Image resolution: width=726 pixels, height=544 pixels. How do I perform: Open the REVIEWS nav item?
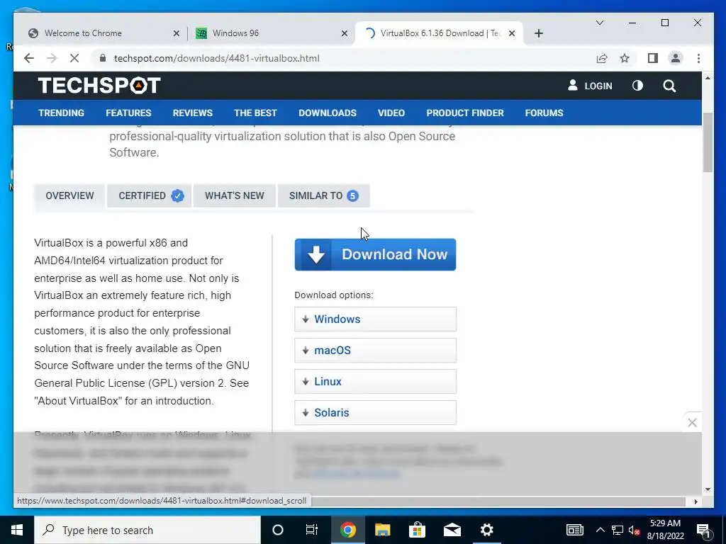pos(193,113)
